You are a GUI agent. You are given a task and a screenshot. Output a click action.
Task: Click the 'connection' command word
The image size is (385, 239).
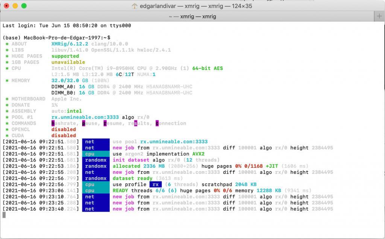(x=171, y=123)
